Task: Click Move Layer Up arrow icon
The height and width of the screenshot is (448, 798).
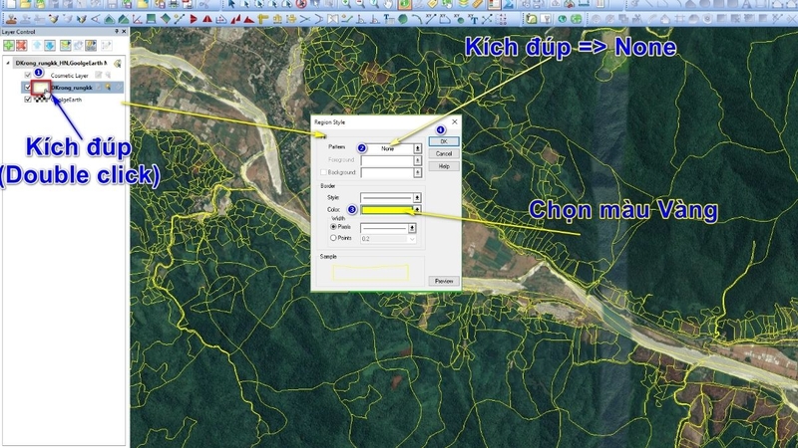Action: (37, 45)
